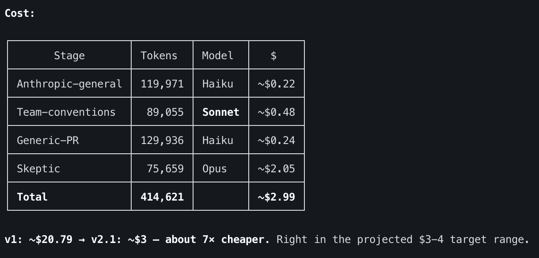Select the bold Total row label

(x=32, y=197)
